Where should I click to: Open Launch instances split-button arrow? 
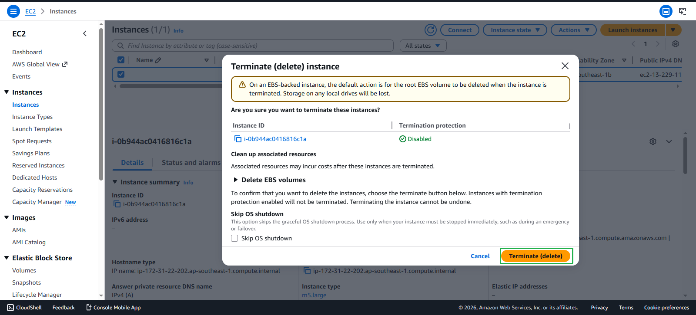(673, 30)
